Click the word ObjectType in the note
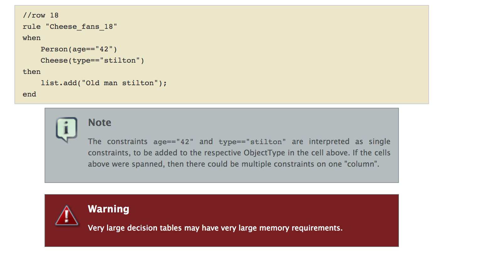 [x=264, y=153]
